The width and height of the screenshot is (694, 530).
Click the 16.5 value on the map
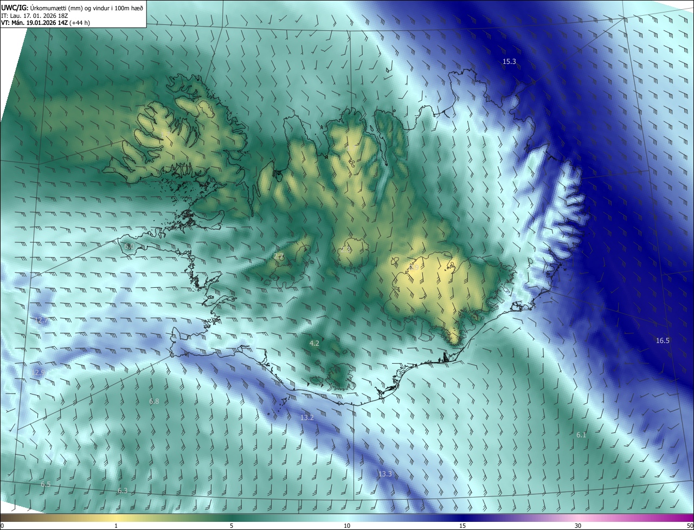(663, 340)
